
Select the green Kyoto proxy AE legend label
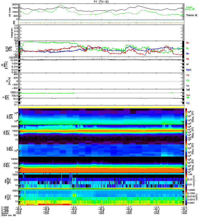tap(190, 8)
